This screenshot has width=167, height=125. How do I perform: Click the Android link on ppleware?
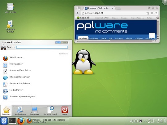click(119, 39)
